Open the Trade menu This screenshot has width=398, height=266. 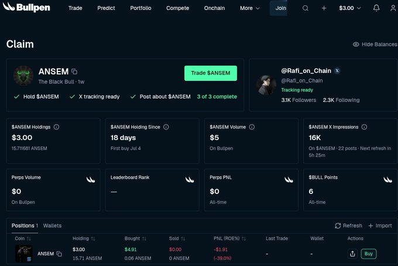tap(75, 8)
